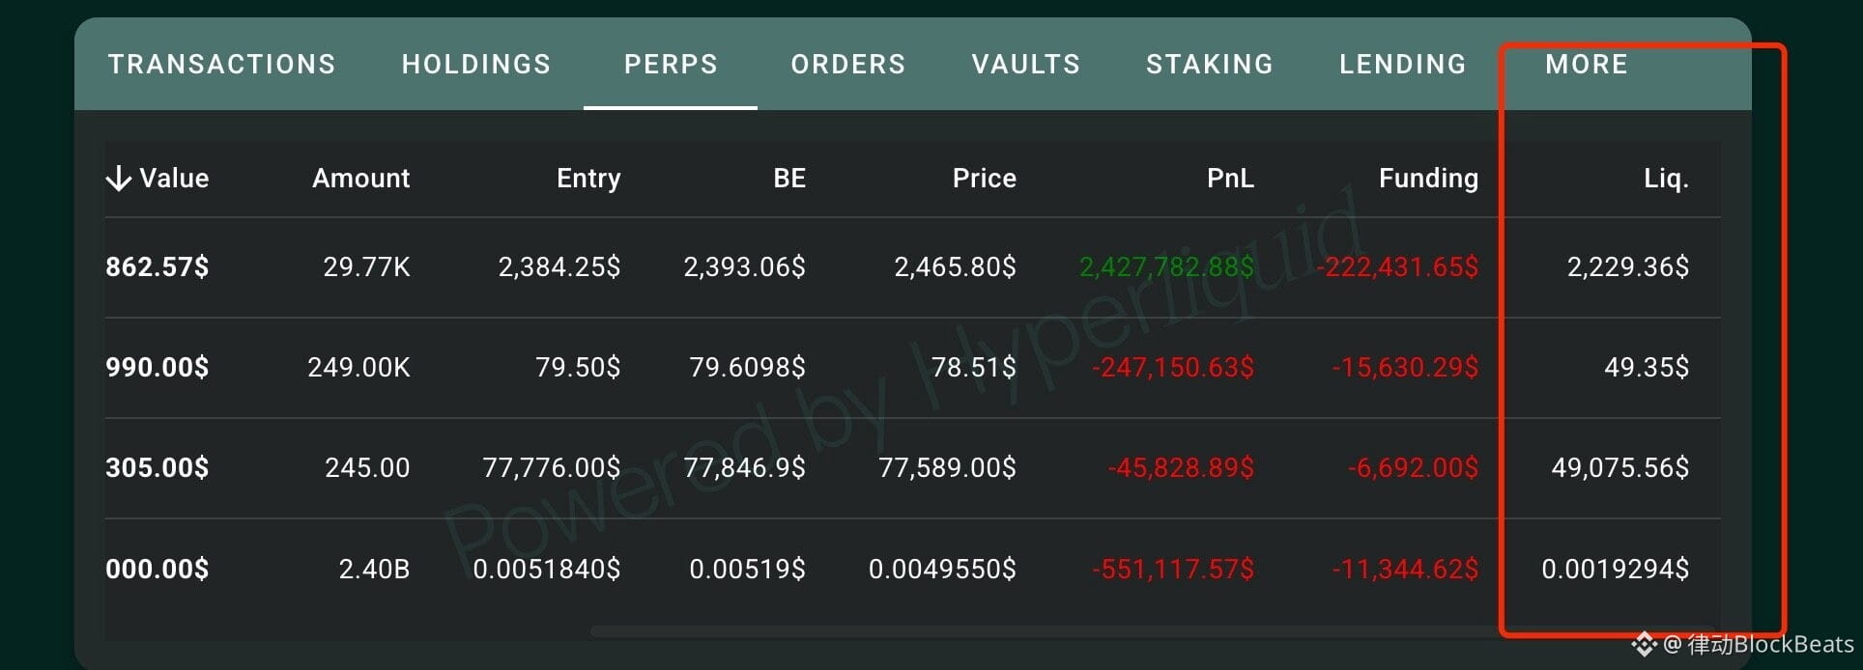Viewport: 1863px width, 670px height.
Task: Sort by the Liq. column header
Action: tap(1666, 178)
